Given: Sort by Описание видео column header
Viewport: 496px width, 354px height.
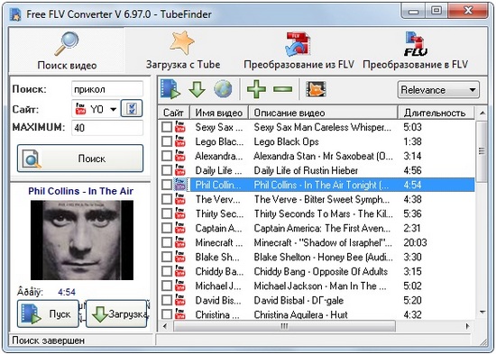Looking at the screenshot, I should tap(323, 113).
